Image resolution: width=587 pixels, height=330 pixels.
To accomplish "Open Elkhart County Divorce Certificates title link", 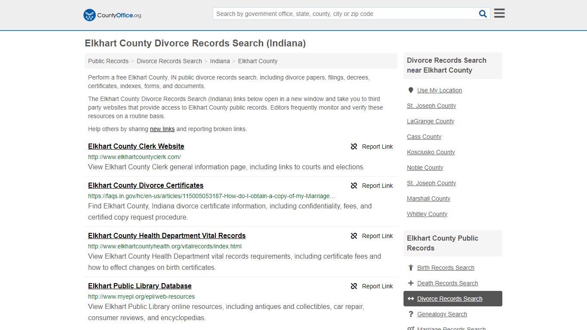I will pos(146,186).
